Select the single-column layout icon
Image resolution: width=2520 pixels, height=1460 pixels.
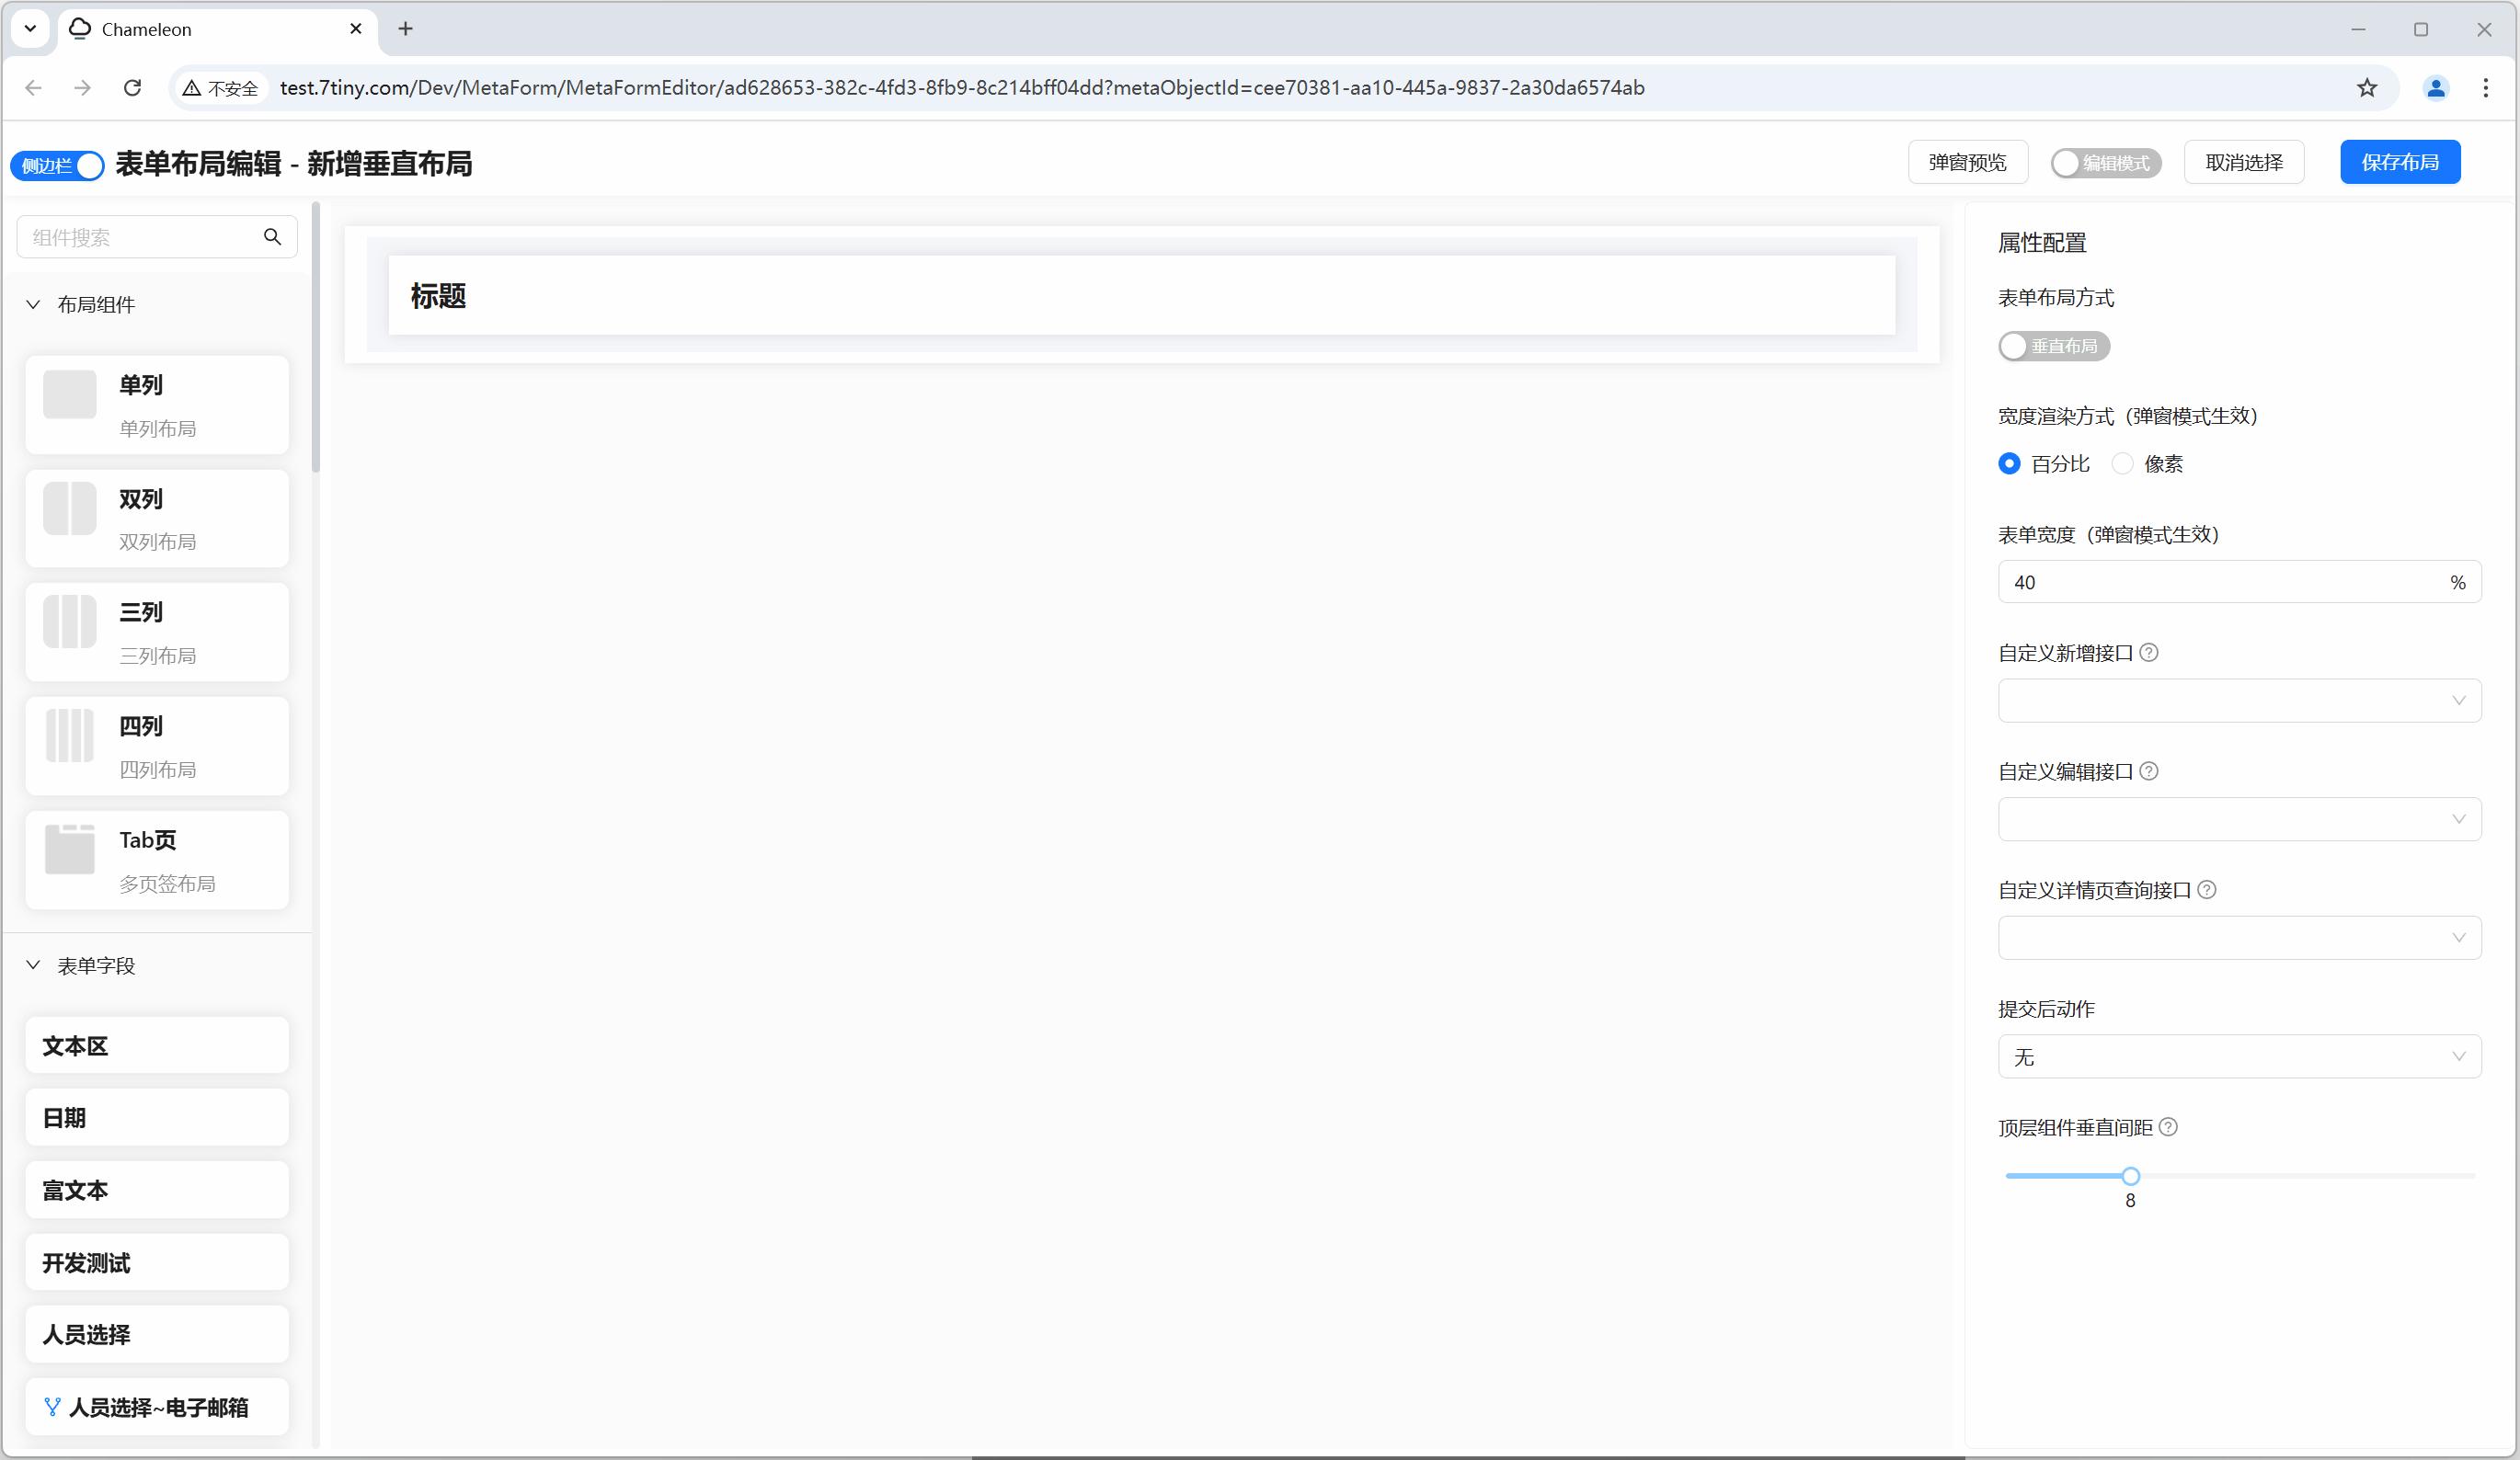[70, 395]
